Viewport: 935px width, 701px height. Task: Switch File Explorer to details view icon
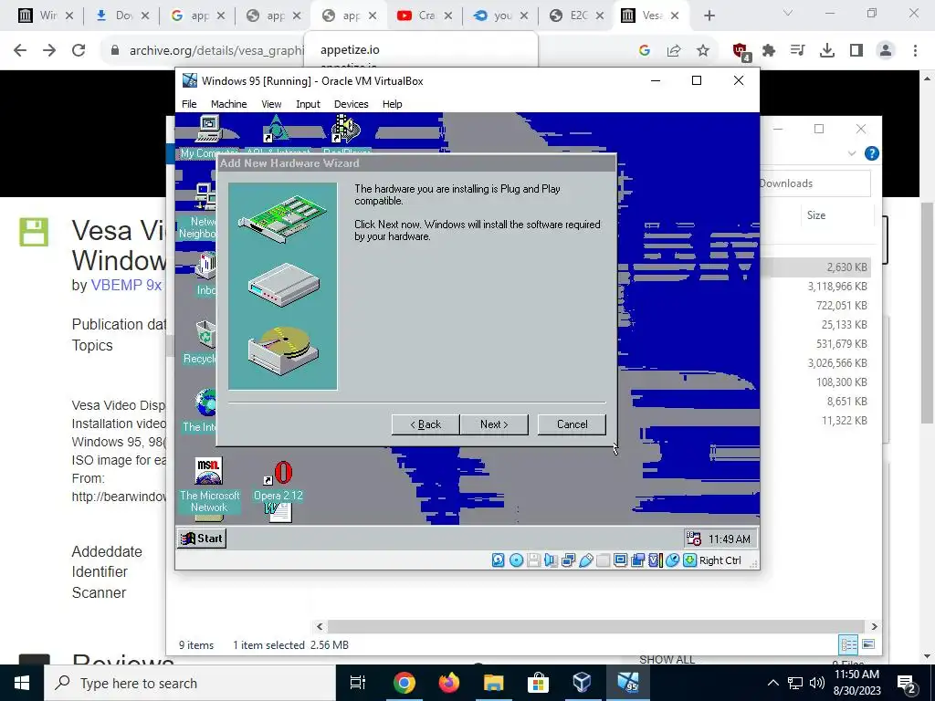coord(848,644)
